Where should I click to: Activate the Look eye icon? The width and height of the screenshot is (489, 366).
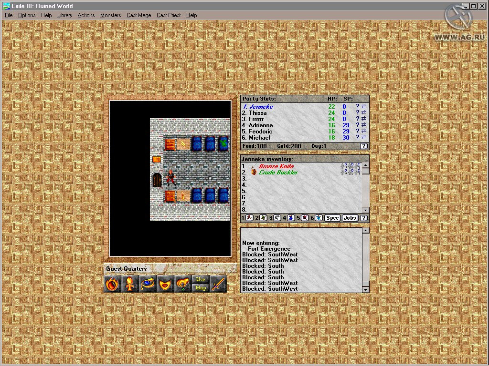click(148, 284)
